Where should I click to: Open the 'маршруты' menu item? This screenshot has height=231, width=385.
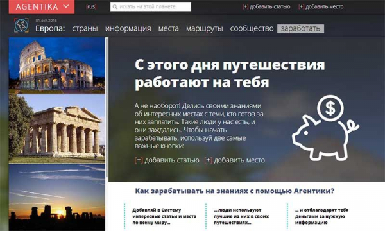coord(204,28)
